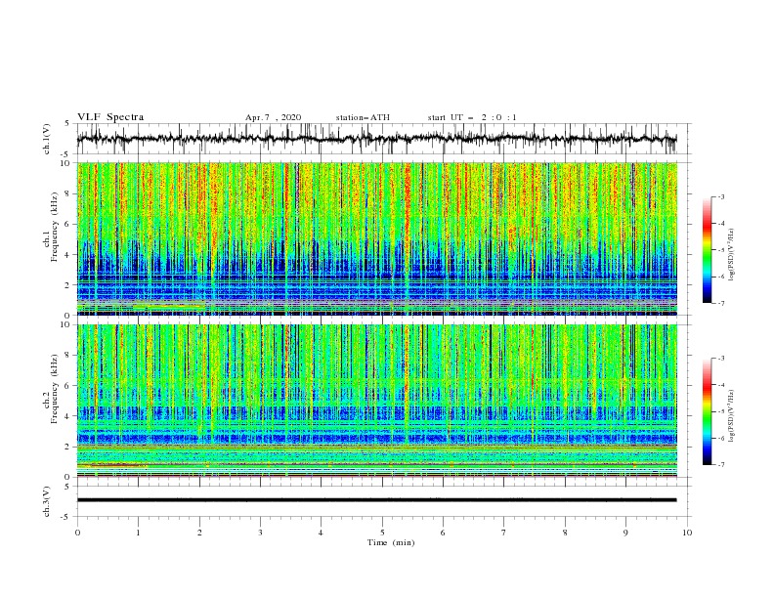Click the "-5" tick on ch.1 color bar
Viewport: 774px width, 598px height.
coord(720,250)
